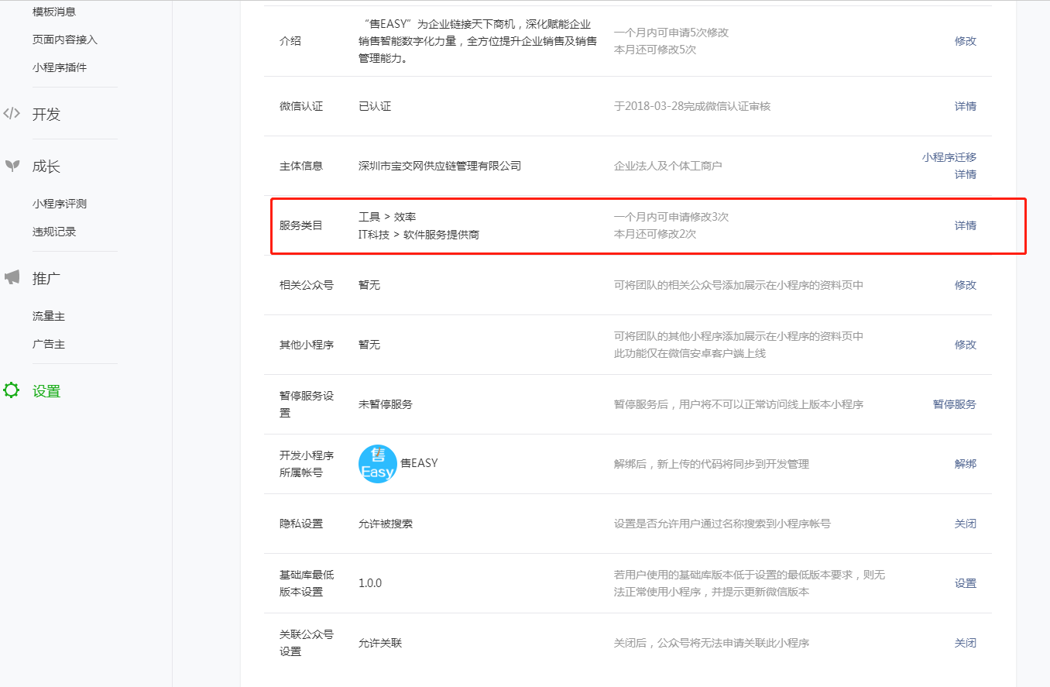The width and height of the screenshot is (1050, 687).
Task: Click 暂无 in 其他小程序 row
Action: point(369,345)
